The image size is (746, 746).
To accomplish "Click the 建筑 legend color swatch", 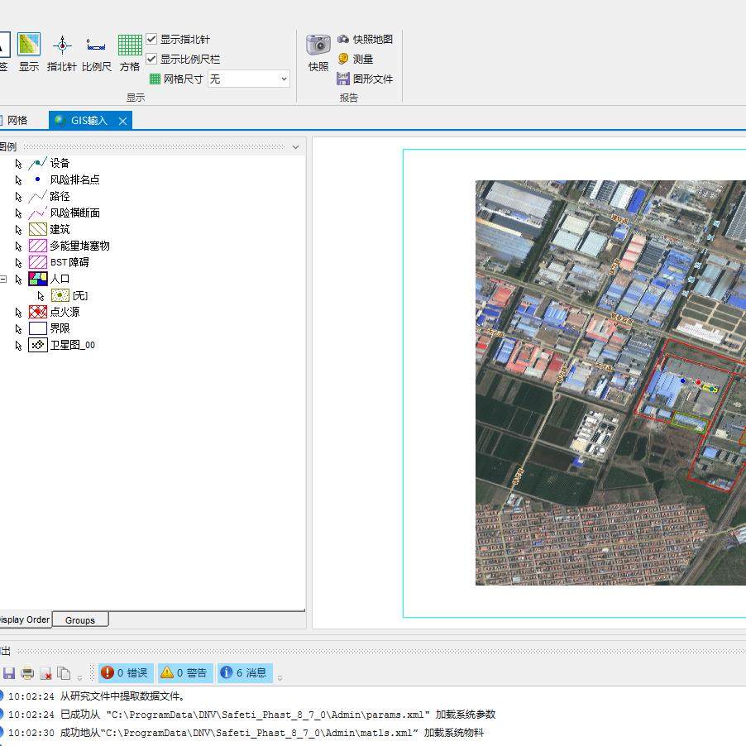I will (x=38, y=229).
